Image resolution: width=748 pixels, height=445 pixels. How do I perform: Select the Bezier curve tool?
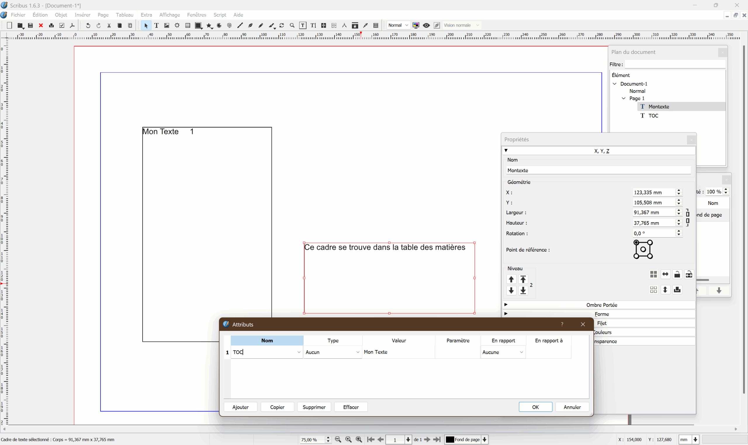(250, 25)
